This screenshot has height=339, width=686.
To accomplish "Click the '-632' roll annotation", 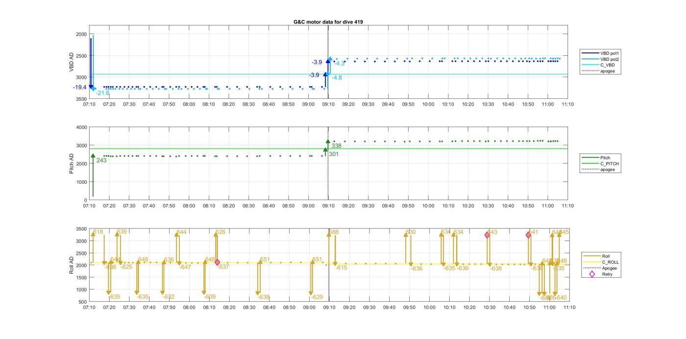I will click(x=168, y=297).
